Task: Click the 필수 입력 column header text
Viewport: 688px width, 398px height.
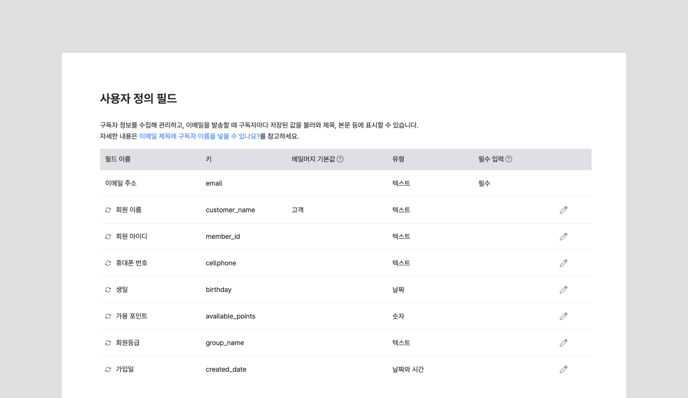Action: pyautogui.click(x=491, y=159)
